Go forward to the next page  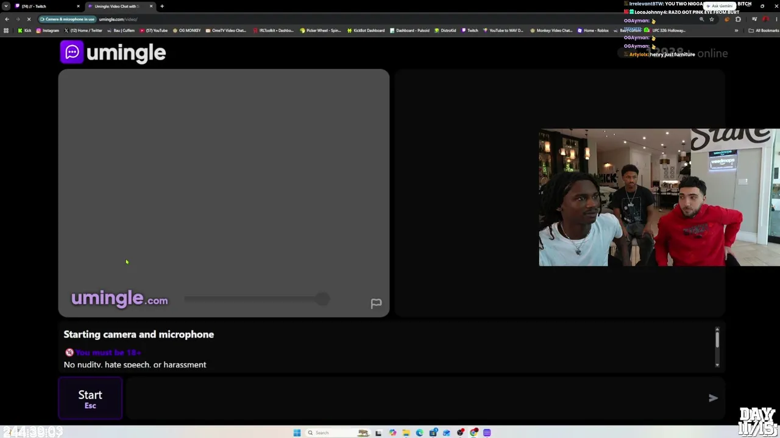18,19
